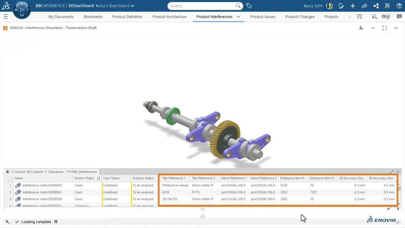Show more tabs with right chevron
The width and height of the screenshot is (405, 228).
[x=350, y=17]
